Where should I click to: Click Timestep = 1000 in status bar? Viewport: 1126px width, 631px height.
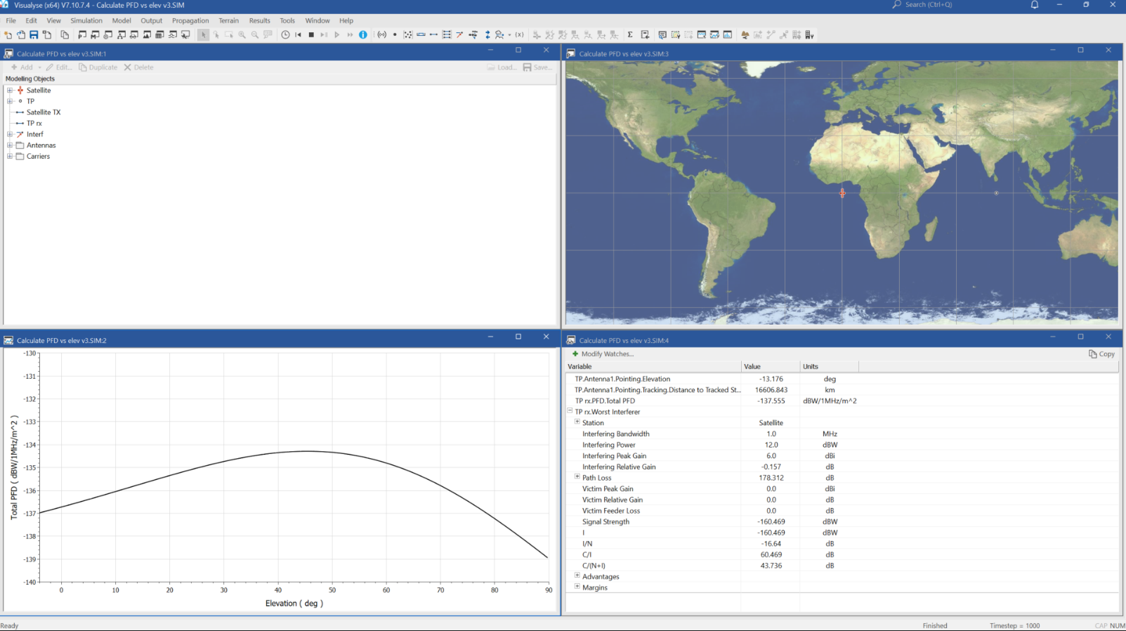[x=1014, y=625]
